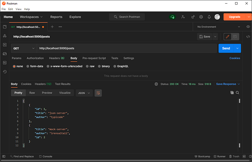
Task: Open tab options three-dots menu
Action: click(60, 27)
